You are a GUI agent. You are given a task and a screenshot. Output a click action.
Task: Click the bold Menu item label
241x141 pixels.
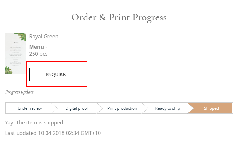[36, 47]
